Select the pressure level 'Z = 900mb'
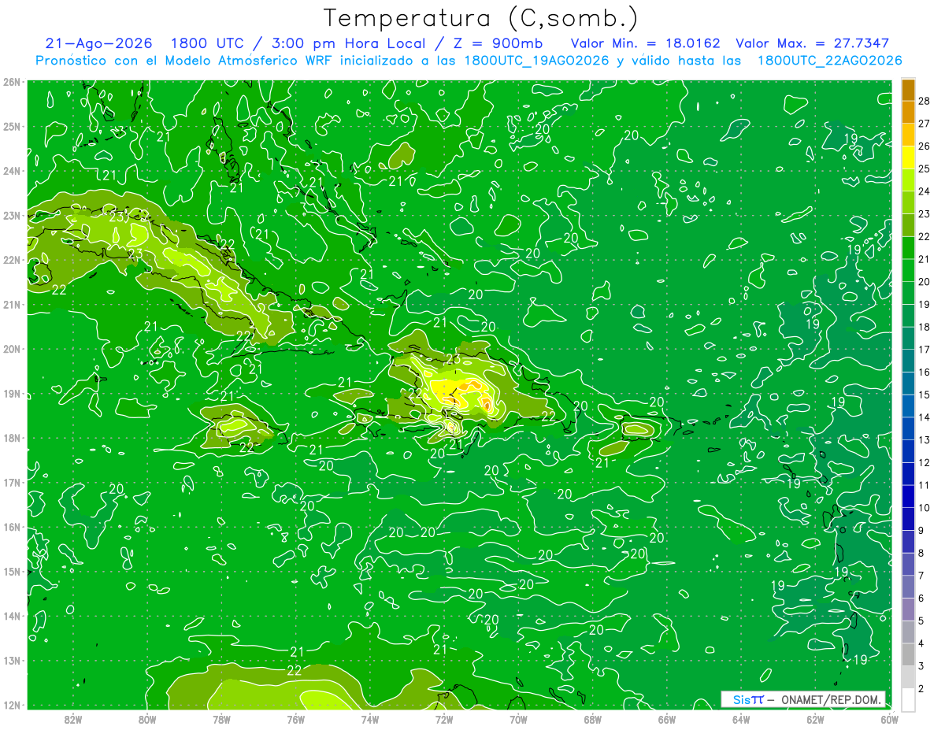Viewport: 945px width, 730px height. pos(498,43)
